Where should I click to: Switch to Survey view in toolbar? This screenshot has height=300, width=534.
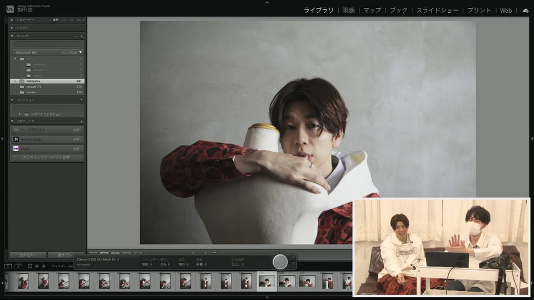(126, 253)
